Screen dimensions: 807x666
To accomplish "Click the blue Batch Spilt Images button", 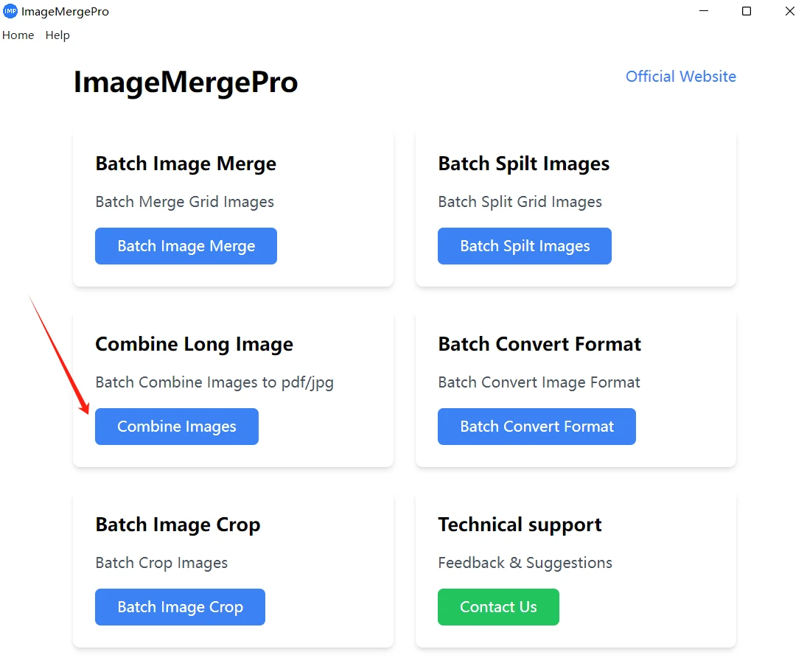I will (525, 246).
